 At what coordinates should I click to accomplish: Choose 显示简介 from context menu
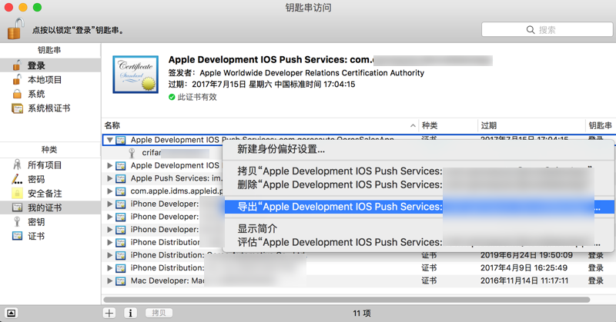pos(419,229)
